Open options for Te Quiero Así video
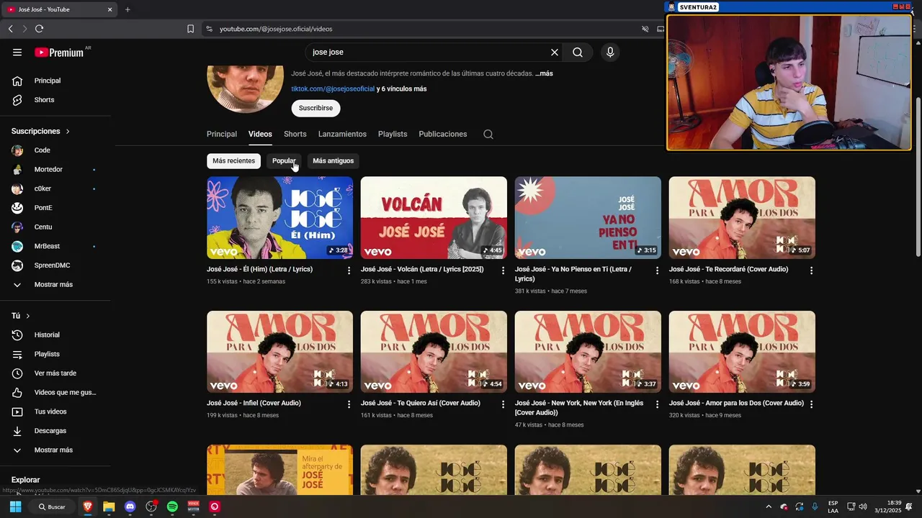This screenshot has width=922, height=518. pyautogui.click(x=503, y=404)
